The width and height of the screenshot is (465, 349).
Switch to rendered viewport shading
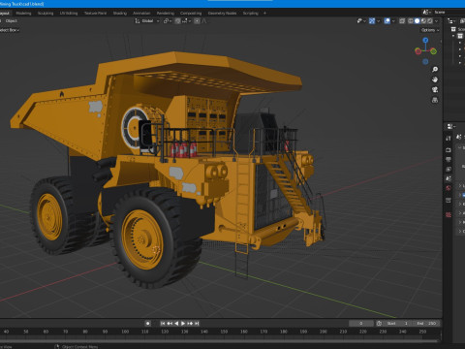(x=430, y=21)
